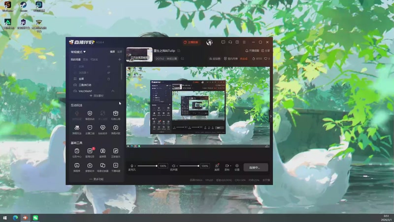394x222 pixels.
Task: Show the topmost hidden source via eye icon
Action: click(108, 67)
